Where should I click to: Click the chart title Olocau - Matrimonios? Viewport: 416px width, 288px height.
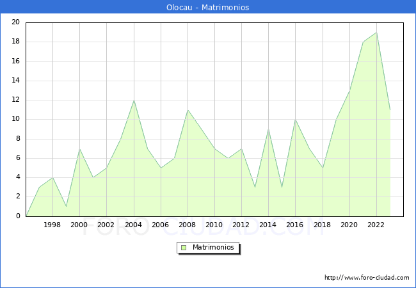click(x=208, y=8)
